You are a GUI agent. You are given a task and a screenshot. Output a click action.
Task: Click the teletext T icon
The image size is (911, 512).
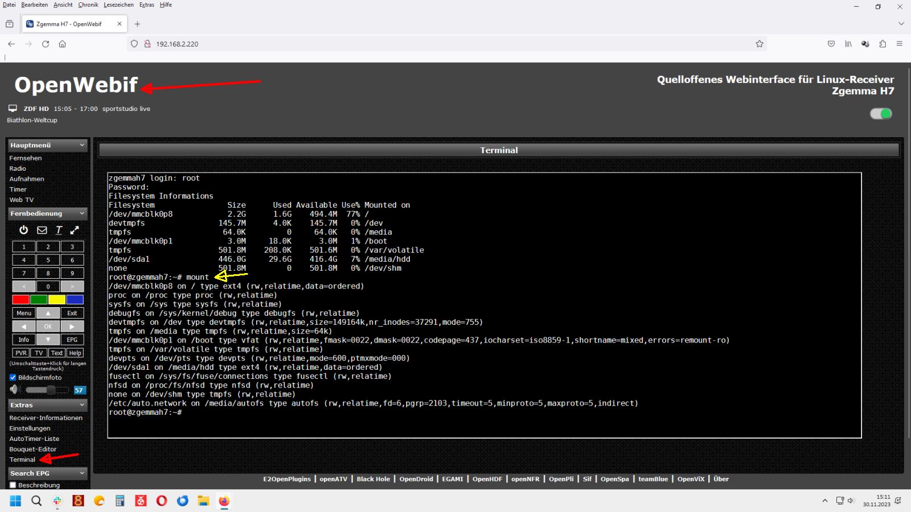coord(59,230)
